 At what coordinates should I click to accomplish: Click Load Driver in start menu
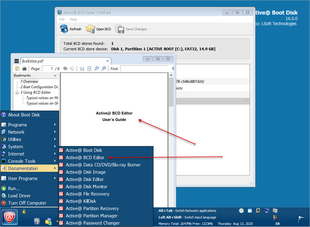(30, 196)
